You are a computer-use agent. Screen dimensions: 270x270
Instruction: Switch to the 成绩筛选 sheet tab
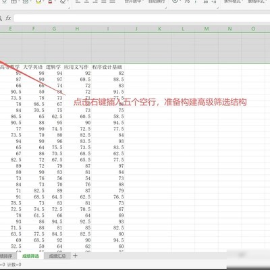[31, 256]
